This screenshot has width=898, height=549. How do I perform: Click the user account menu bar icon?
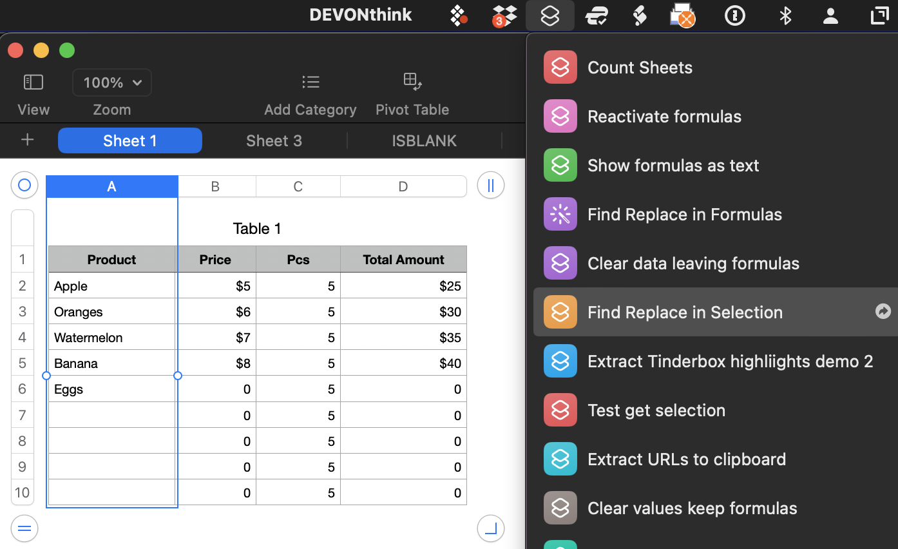[831, 15]
